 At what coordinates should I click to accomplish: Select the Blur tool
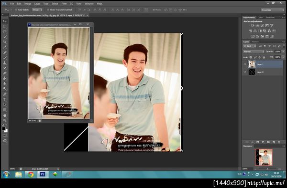tap(5, 84)
